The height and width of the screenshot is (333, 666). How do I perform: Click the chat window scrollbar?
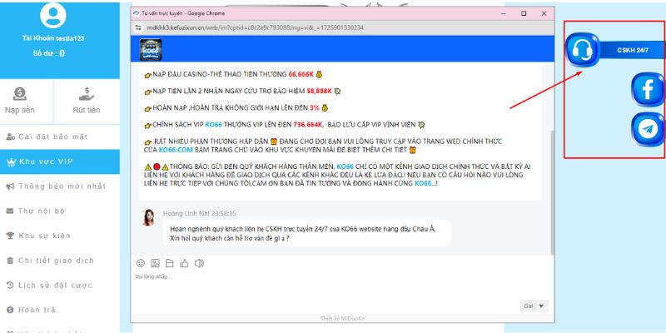(552, 192)
